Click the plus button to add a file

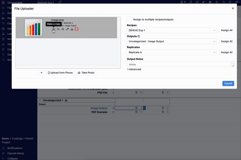click(x=42, y=73)
